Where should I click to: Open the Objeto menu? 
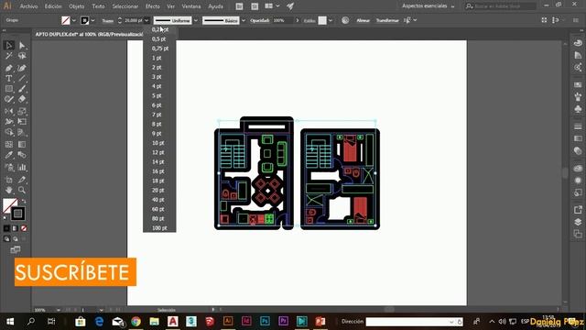tap(77, 6)
